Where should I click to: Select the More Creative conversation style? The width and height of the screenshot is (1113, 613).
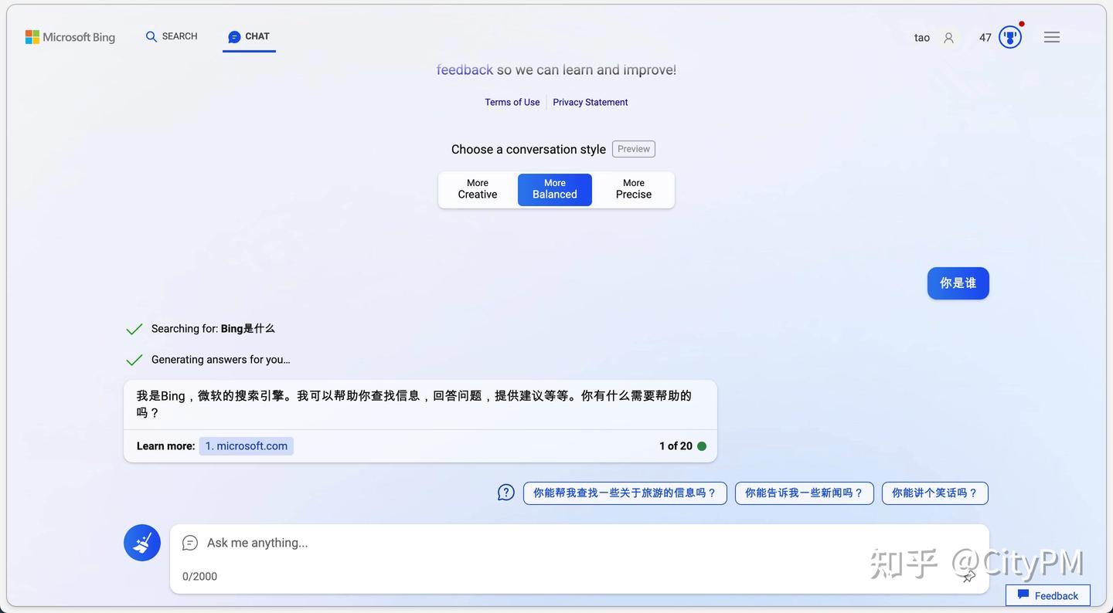point(477,189)
